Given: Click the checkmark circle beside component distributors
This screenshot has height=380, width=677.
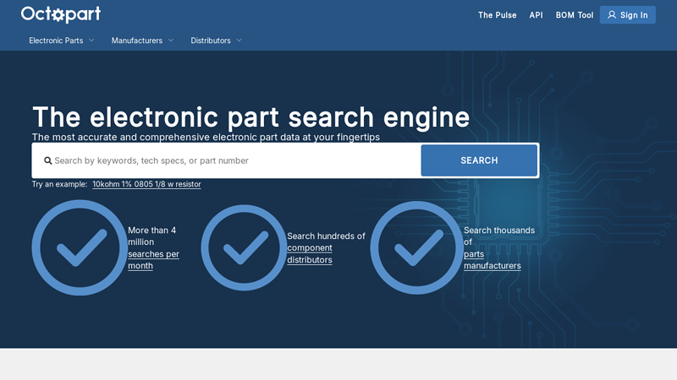Looking at the screenshot, I should click(244, 247).
